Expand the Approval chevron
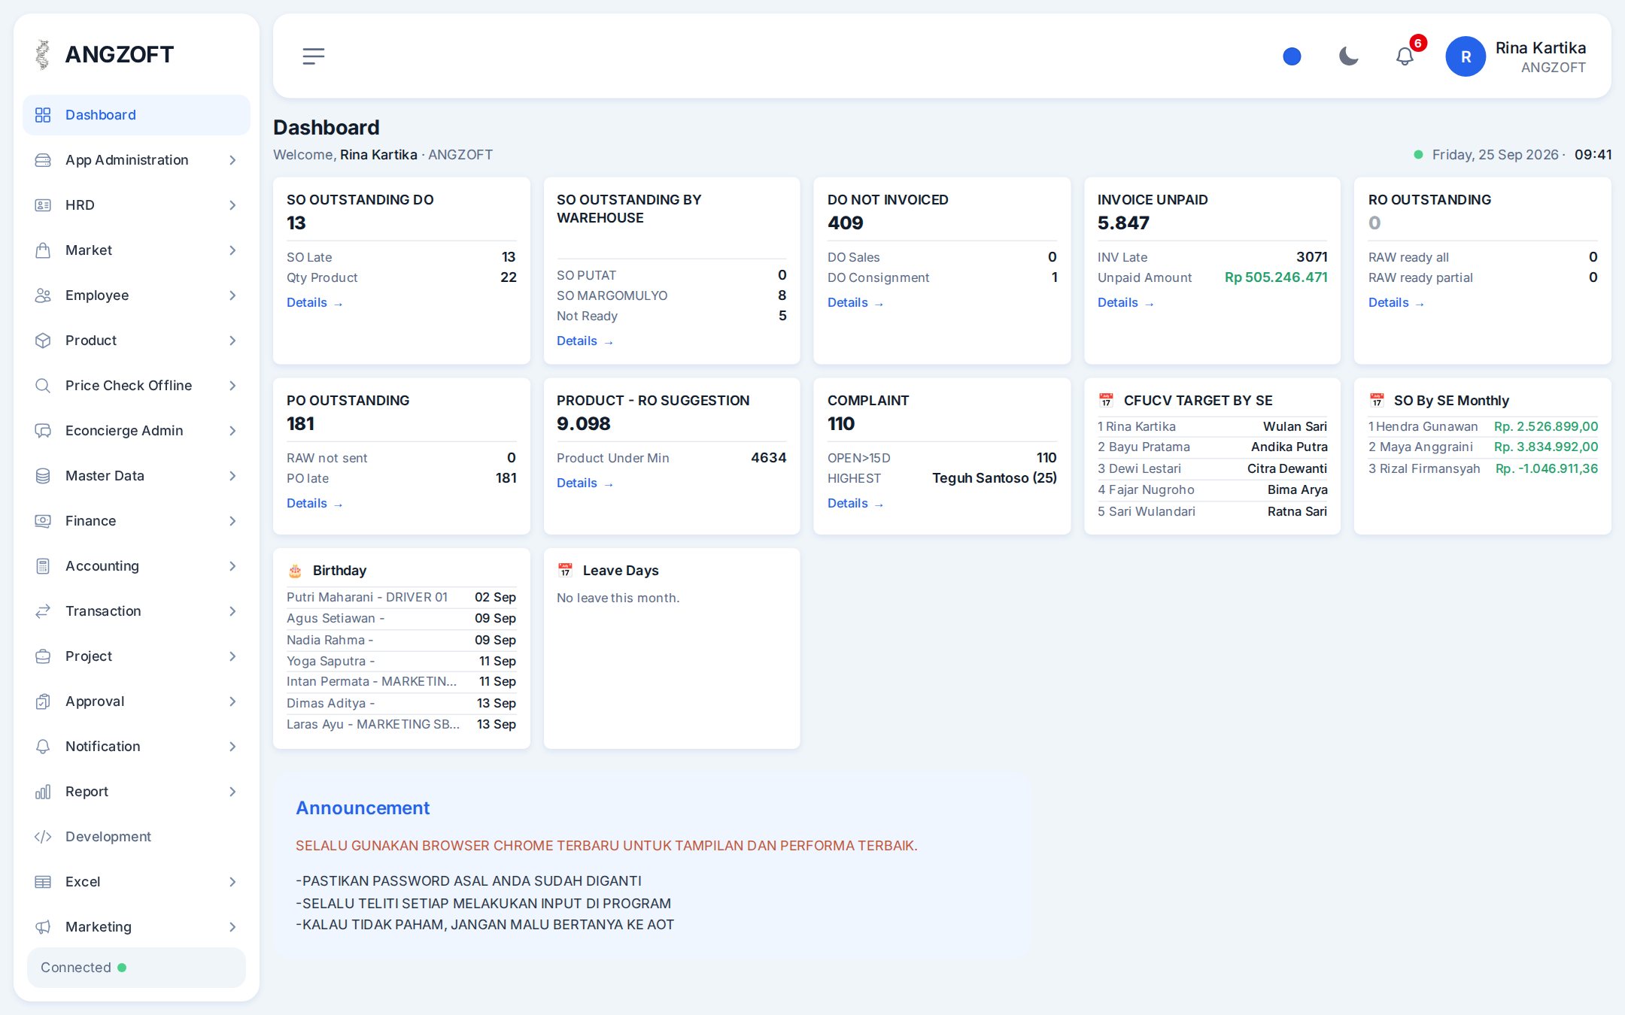Image resolution: width=1625 pixels, height=1015 pixels. pyautogui.click(x=232, y=701)
